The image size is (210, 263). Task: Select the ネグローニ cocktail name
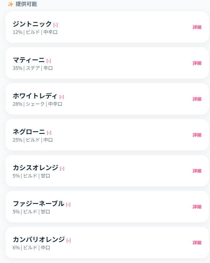pos(28,132)
